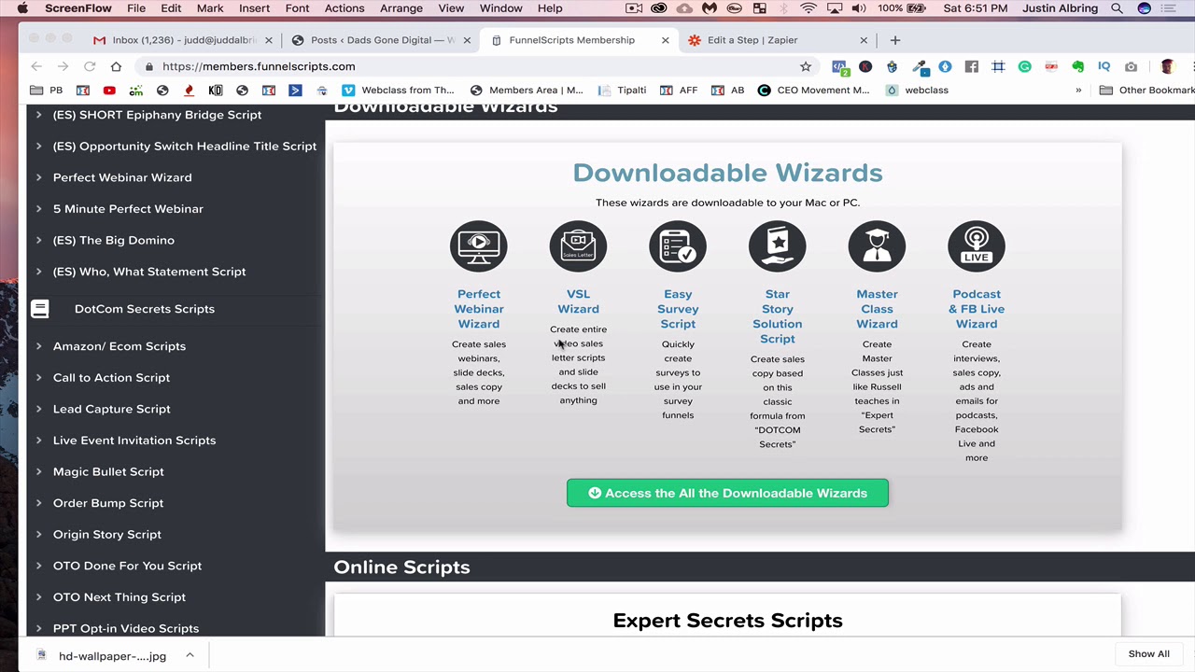Open OTO Next Thing Script
The height and width of the screenshot is (672, 1195).
119,597
